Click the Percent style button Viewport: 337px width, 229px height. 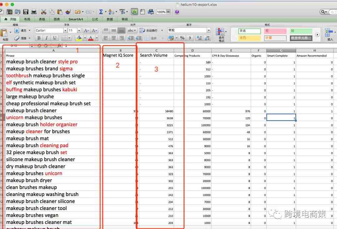[182, 38]
